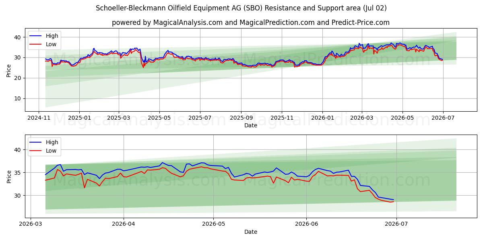Viewport: 483px width, 241px height.
Task: Click 'Low' in the upper chart legend
Action: pyautogui.click(x=51, y=44)
